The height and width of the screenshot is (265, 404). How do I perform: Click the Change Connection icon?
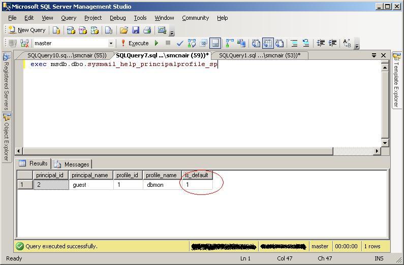[24, 43]
